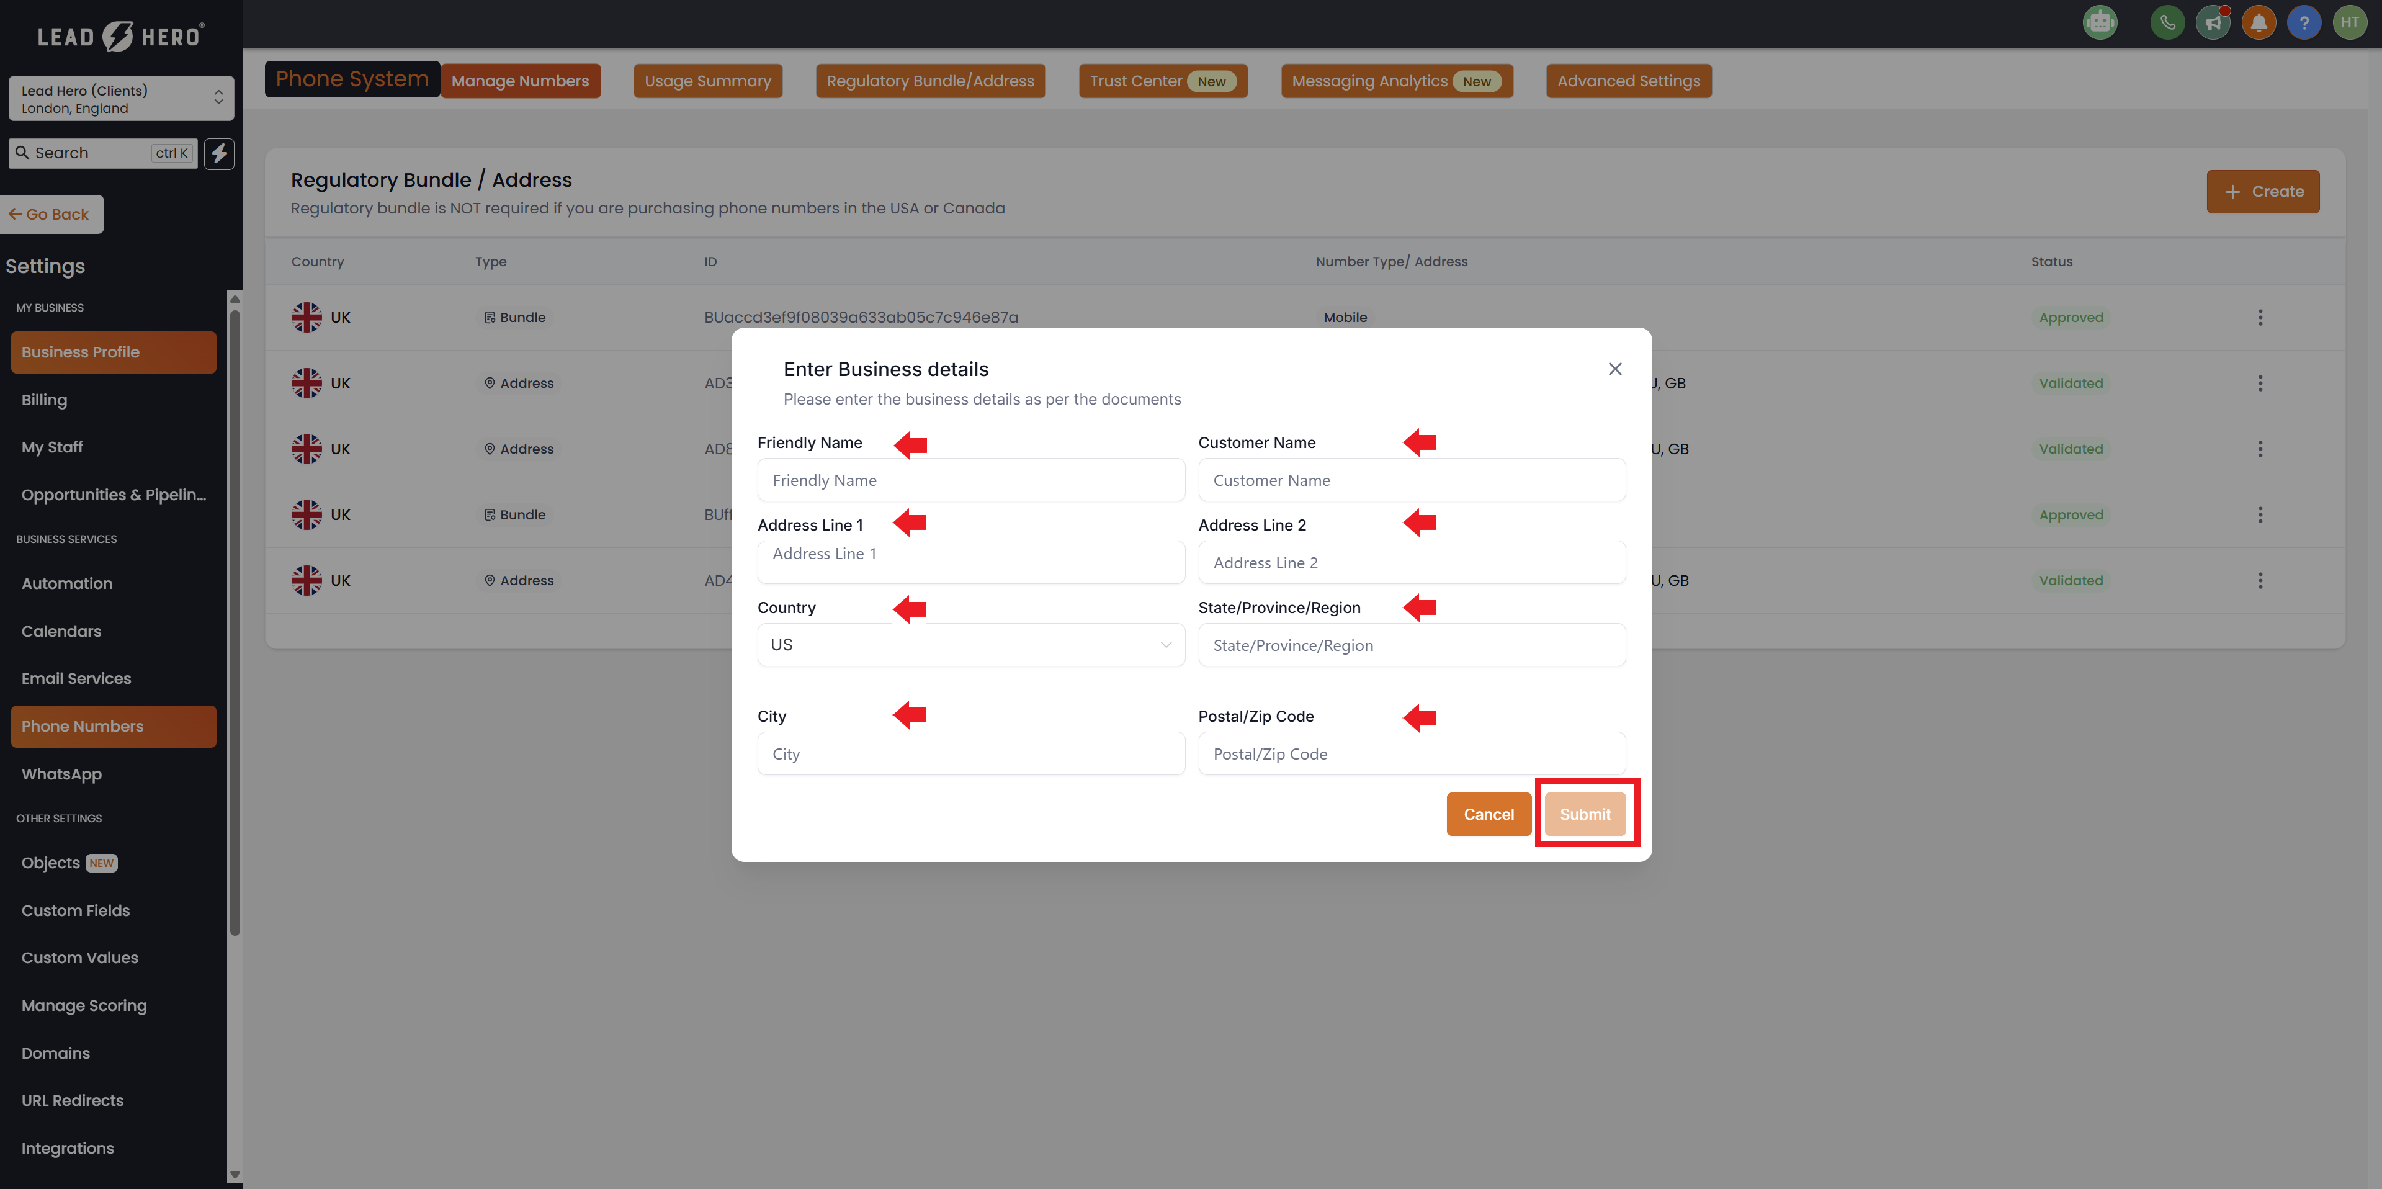Click the lightning bolt quick actions icon
The width and height of the screenshot is (2382, 1189).
pyautogui.click(x=219, y=153)
